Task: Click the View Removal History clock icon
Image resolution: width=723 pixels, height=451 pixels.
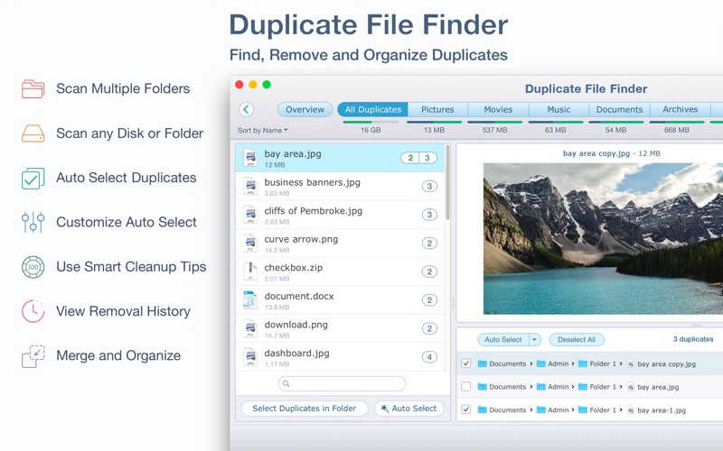Action: pos(33,311)
